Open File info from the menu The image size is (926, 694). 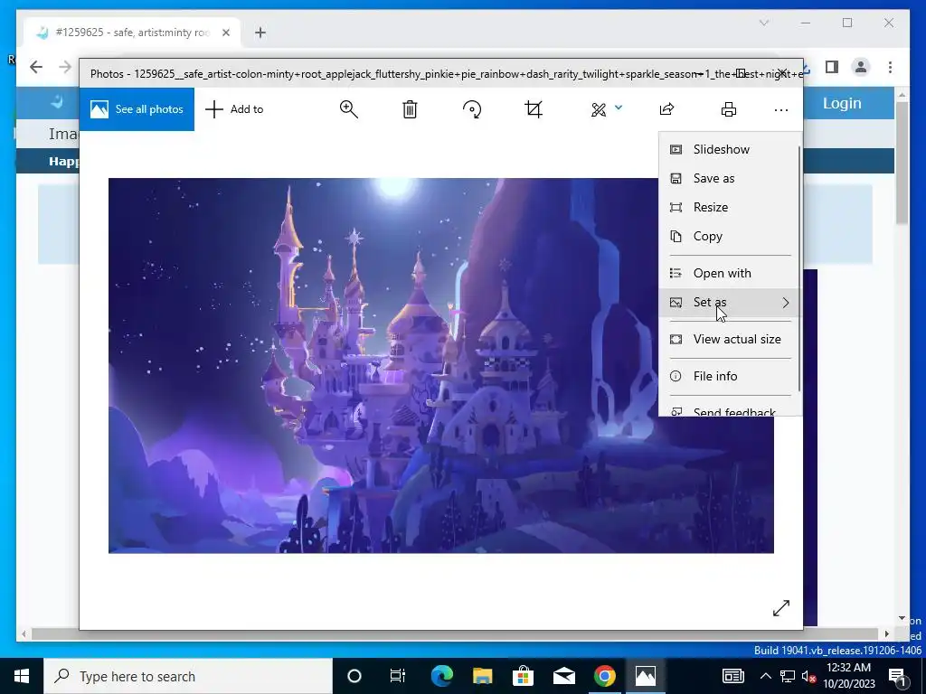[x=730, y=376]
